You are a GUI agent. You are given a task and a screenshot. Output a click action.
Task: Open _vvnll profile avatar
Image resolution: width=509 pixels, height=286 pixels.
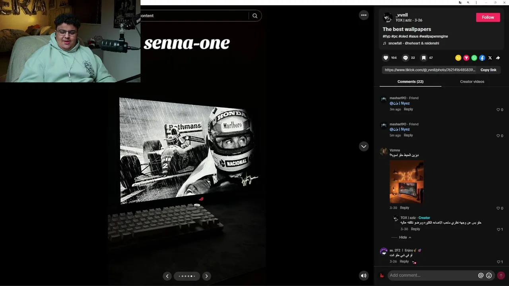387,17
